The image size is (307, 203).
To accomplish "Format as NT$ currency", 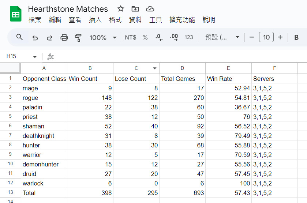I will pos(130,37).
